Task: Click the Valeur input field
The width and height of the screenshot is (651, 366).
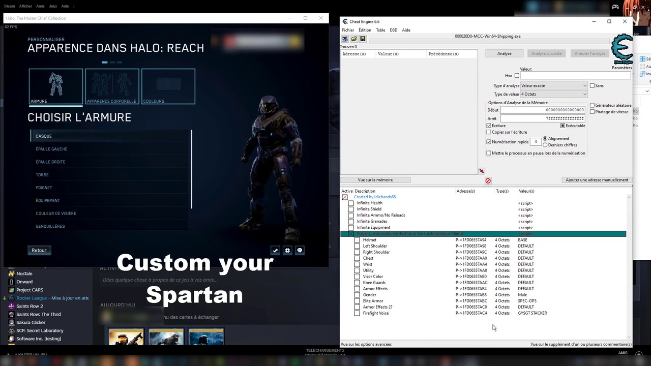Action: pyautogui.click(x=575, y=76)
